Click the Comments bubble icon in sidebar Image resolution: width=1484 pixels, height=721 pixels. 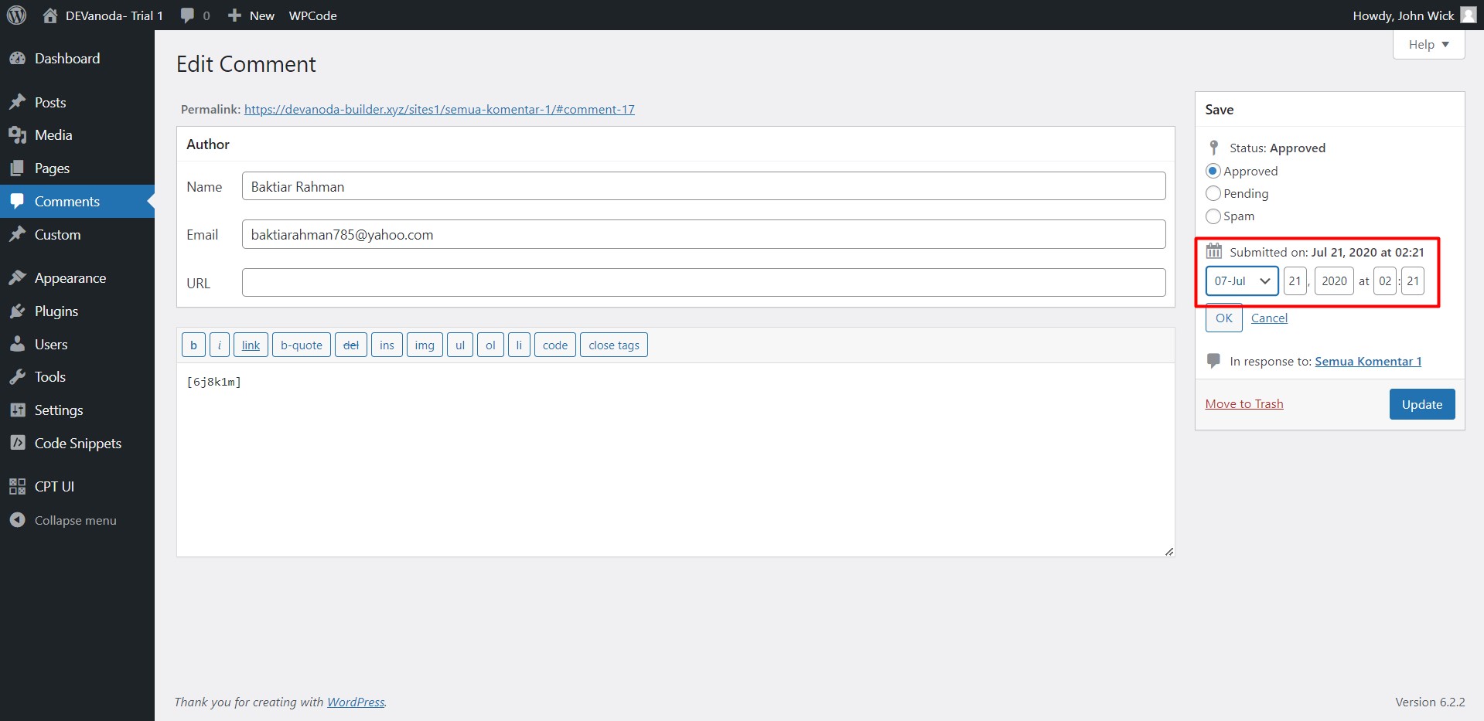[17, 202]
